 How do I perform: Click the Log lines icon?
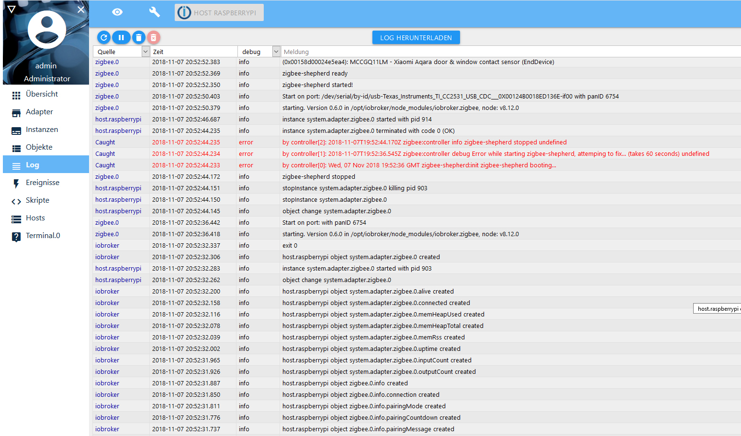tap(16, 166)
